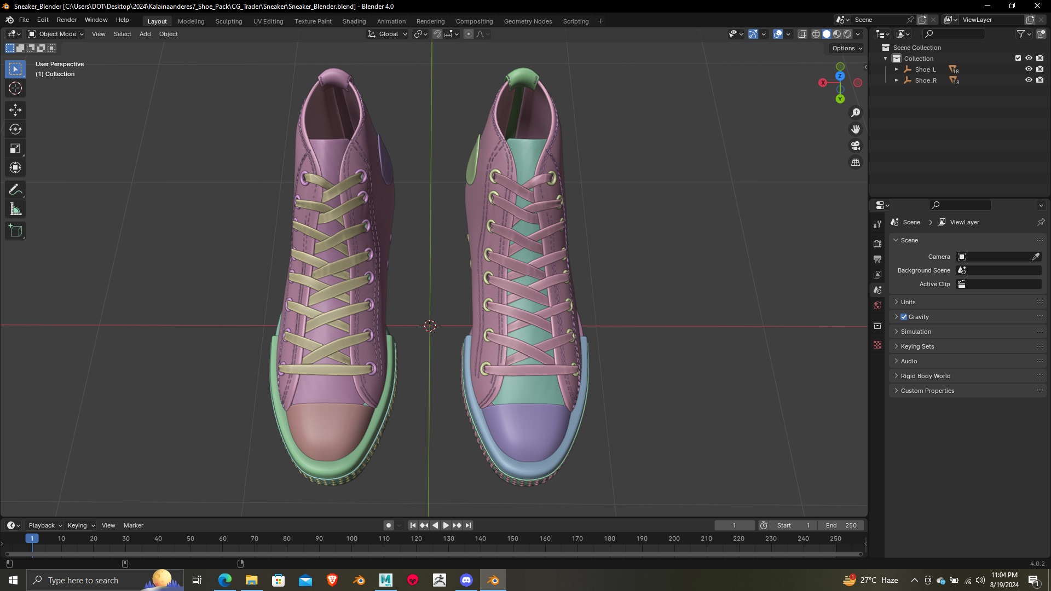Expand the Shoe_R tree item
Image resolution: width=1051 pixels, height=591 pixels.
click(x=896, y=80)
